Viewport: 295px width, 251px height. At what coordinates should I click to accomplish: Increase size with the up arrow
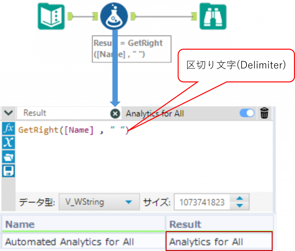tap(239, 198)
